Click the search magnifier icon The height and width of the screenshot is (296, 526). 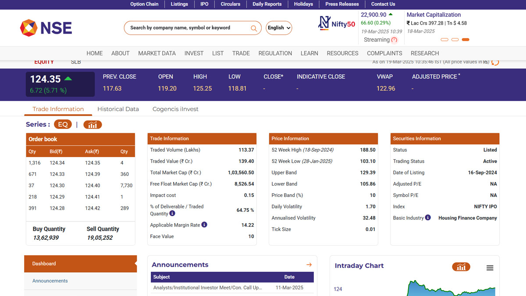(x=254, y=28)
